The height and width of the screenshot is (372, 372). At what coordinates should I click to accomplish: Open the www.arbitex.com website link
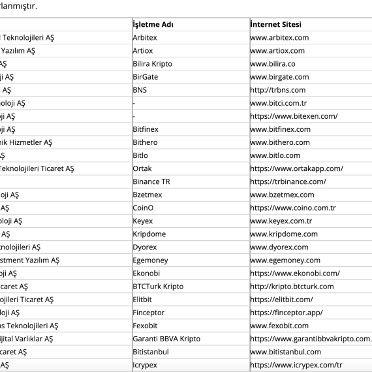[x=279, y=38]
